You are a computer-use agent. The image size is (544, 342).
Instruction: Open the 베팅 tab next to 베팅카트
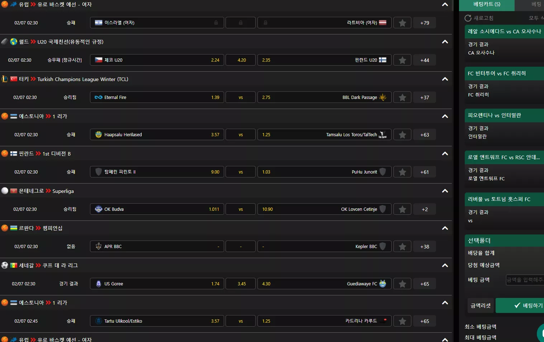[535, 4]
